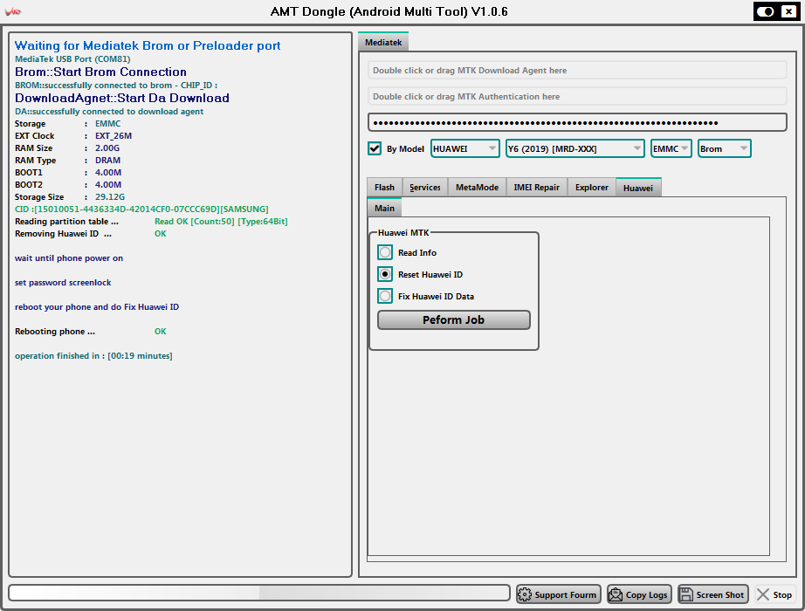Viewport: 805px width, 611px height.
Task: Open the Brom connection mode dropdown
Action: 724,148
